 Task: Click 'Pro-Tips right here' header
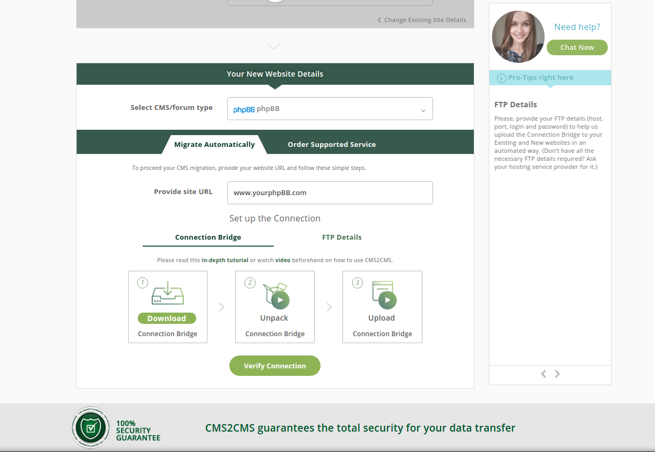(541, 78)
